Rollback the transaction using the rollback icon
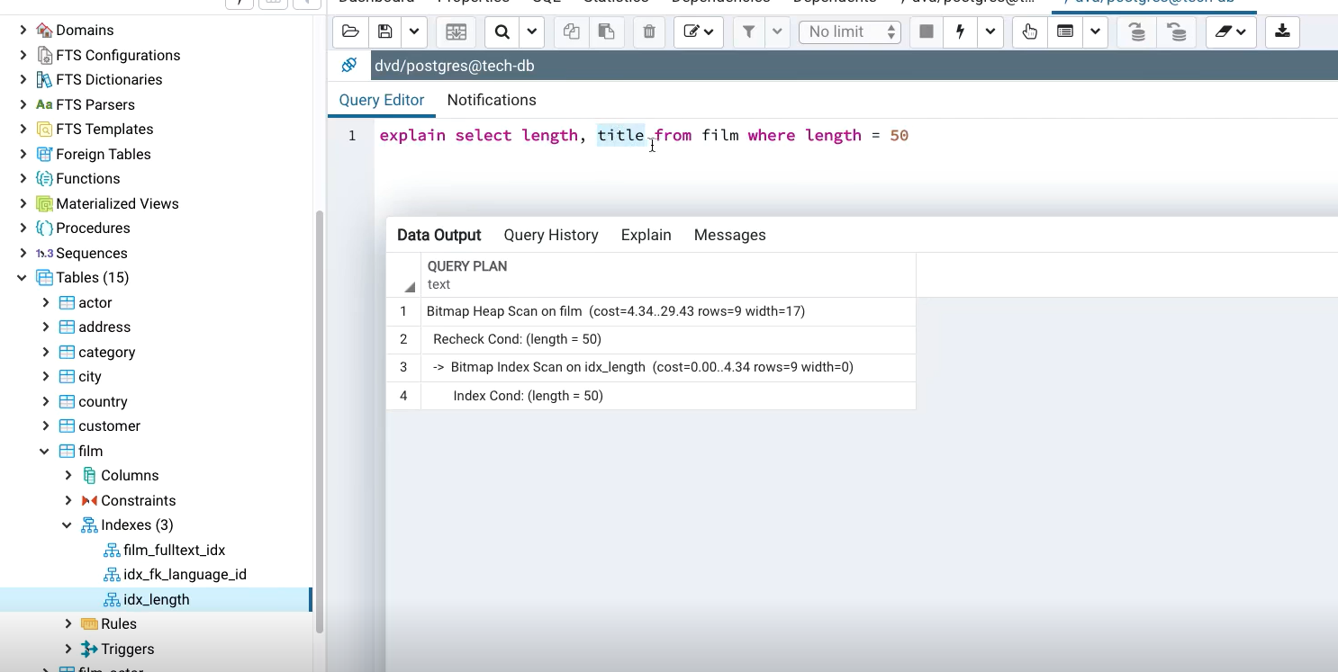This screenshot has width=1338, height=672. 1177,31
